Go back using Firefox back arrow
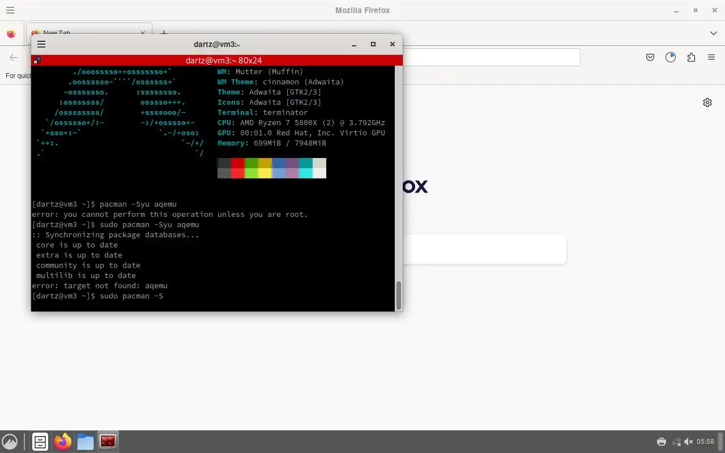The width and height of the screenshot is (725, 453). click(x=14, y=57)
